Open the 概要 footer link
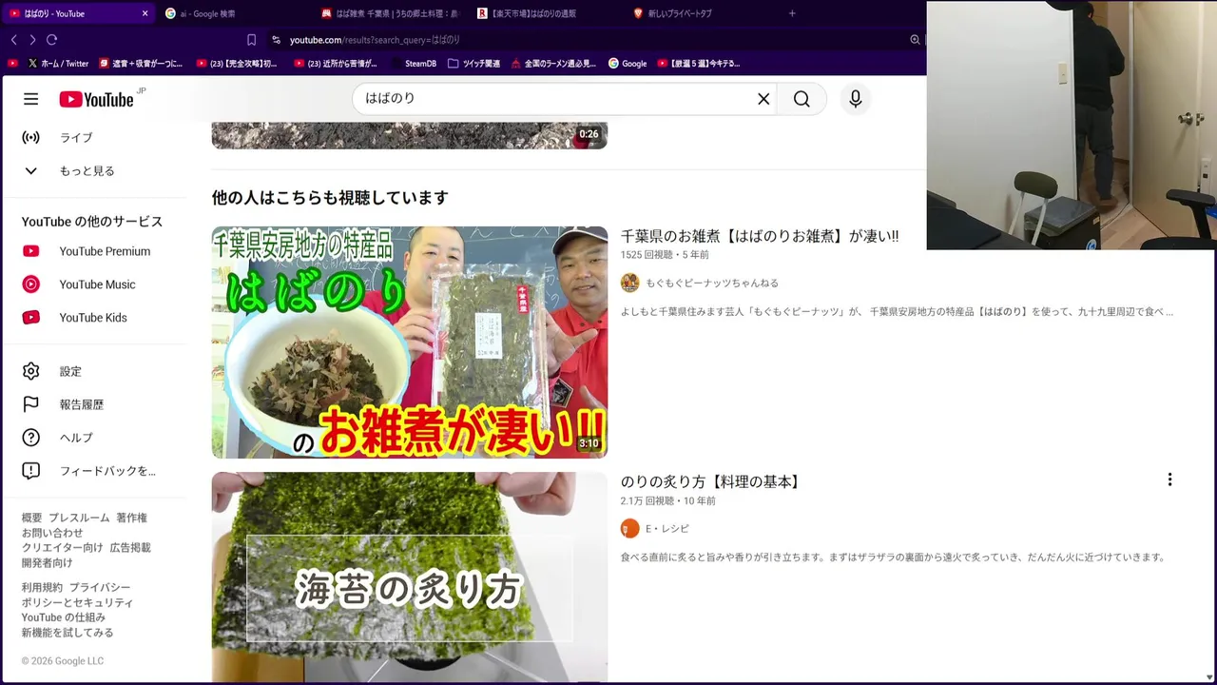The image size is (1217, 685). click(32, 518)
